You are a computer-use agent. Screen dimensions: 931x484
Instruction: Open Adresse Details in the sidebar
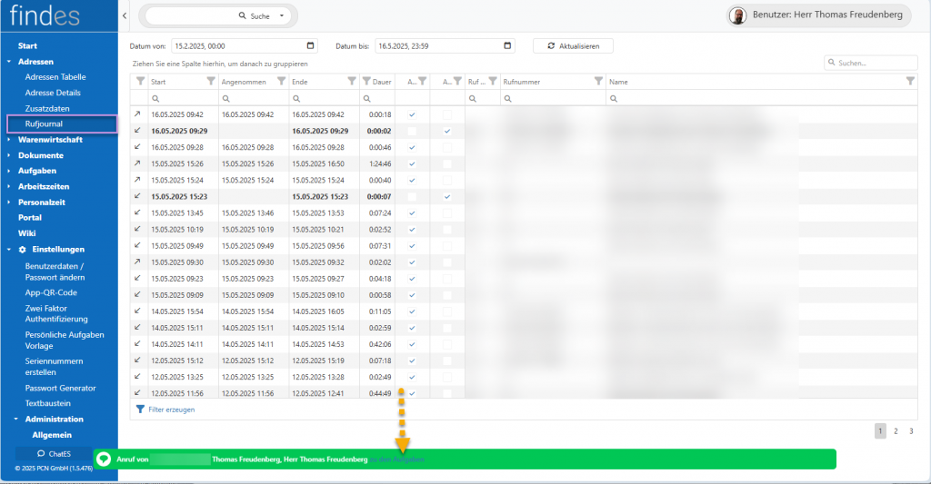pyautogui.click(x=53, y=92)
